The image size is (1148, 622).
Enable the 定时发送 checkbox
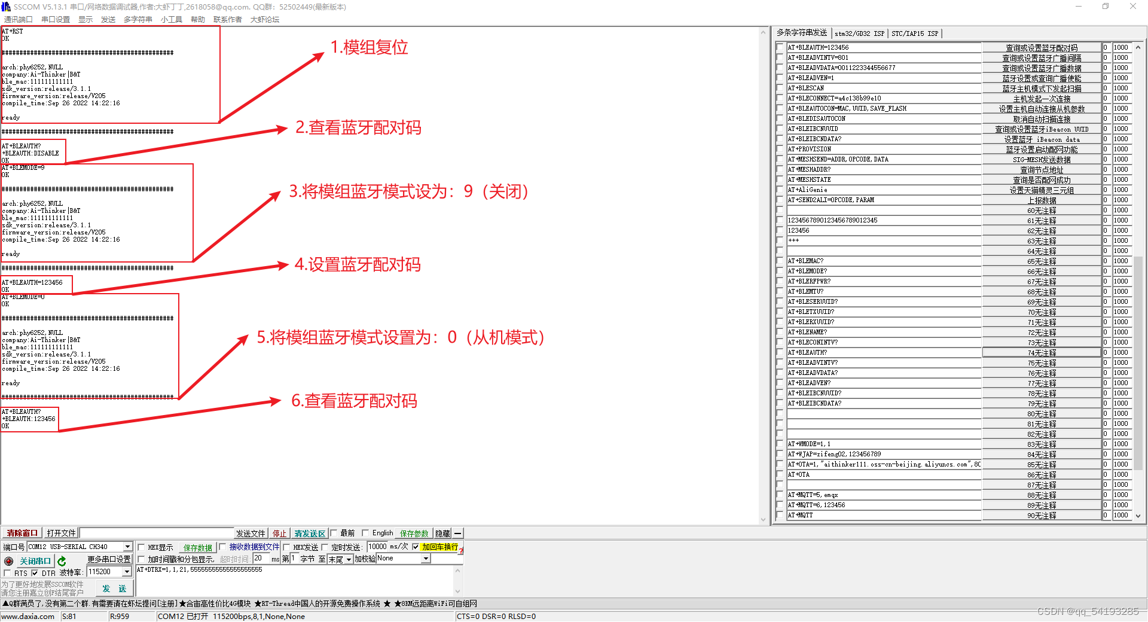[x=325, y=547]
